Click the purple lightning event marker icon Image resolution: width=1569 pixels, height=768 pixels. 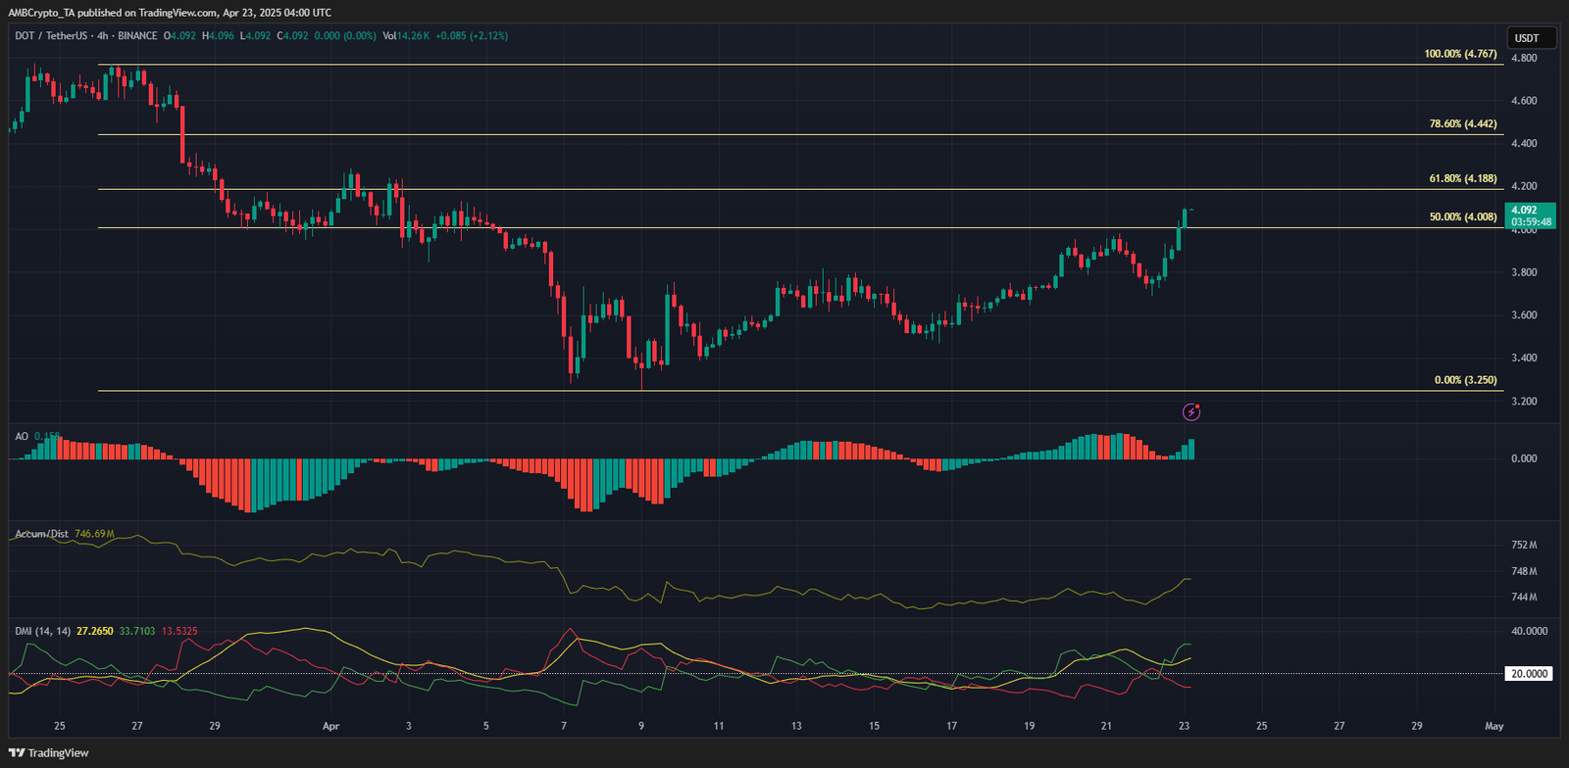click(1191, 411)
